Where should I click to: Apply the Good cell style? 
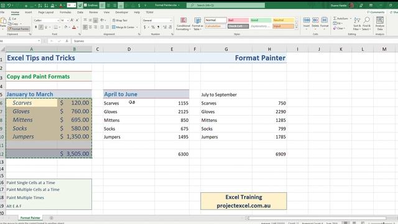point(261,20)
